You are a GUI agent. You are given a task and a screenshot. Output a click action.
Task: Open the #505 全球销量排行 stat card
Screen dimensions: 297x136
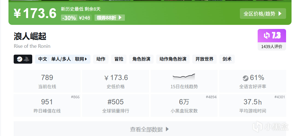116,105
